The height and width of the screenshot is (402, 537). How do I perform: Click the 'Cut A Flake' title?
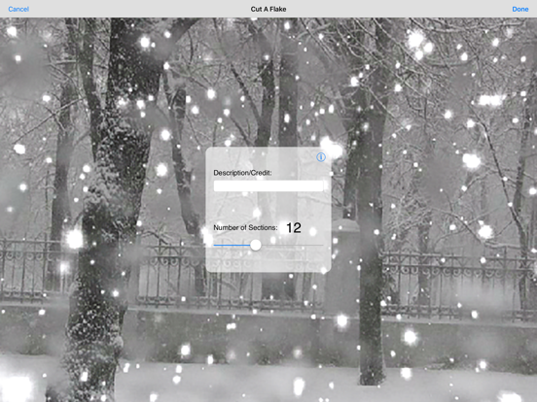point(268,10)
